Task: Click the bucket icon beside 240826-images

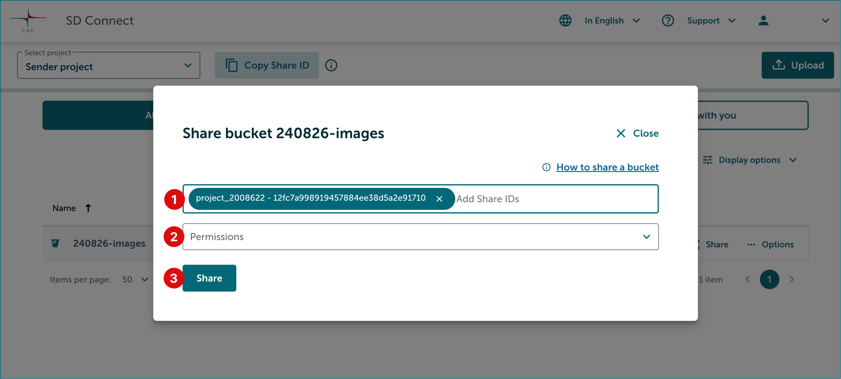Action: pos(55,244)
